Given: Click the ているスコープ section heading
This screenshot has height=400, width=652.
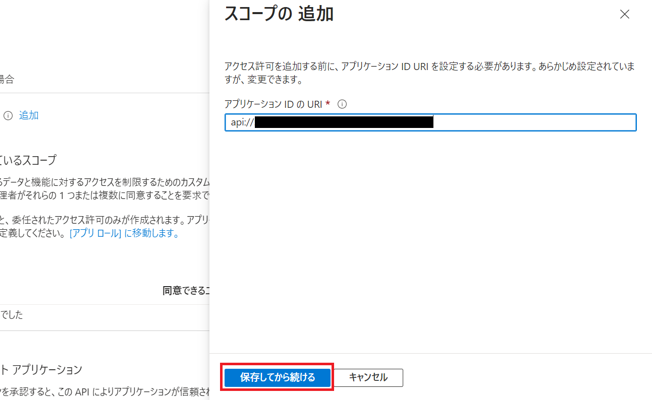Looking at the screenshot, I should 28,160.
